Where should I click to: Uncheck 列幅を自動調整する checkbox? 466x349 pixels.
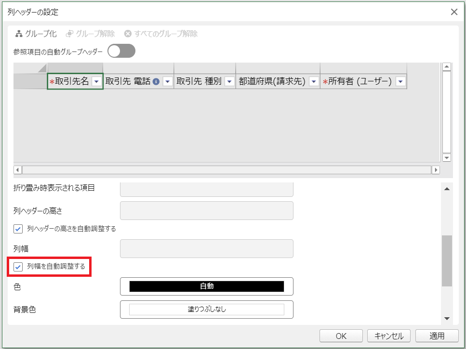point(18,267)
